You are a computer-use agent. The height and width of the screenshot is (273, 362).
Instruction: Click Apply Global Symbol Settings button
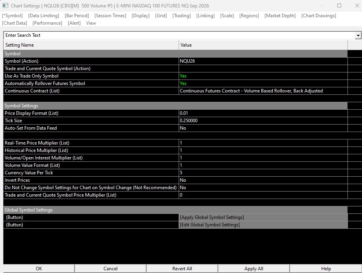[x=263, y=217]
